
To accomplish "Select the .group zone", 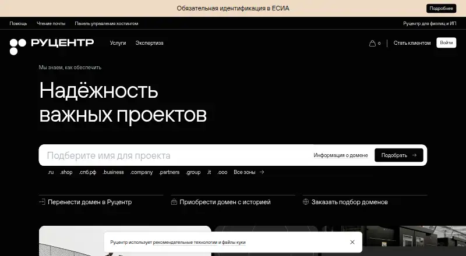I will (193, 172).
